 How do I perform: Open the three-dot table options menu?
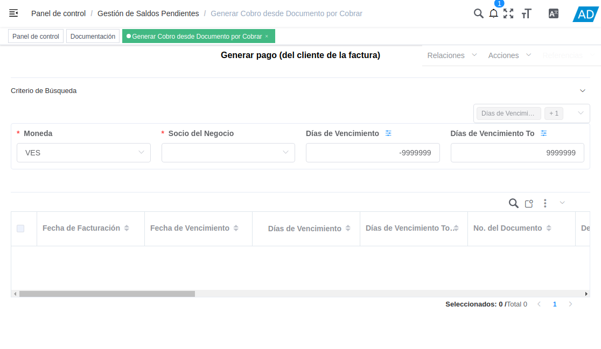[x=545, y=203]
